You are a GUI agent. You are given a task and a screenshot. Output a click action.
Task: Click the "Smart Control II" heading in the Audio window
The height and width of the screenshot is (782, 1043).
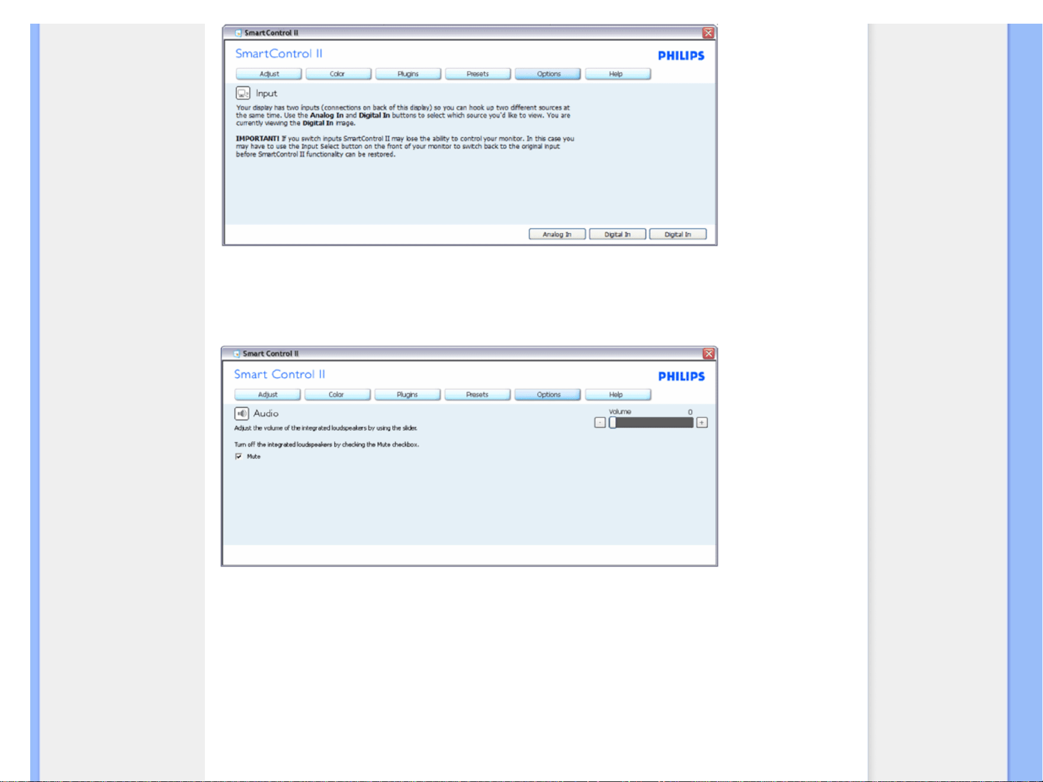tap(280, 375)
